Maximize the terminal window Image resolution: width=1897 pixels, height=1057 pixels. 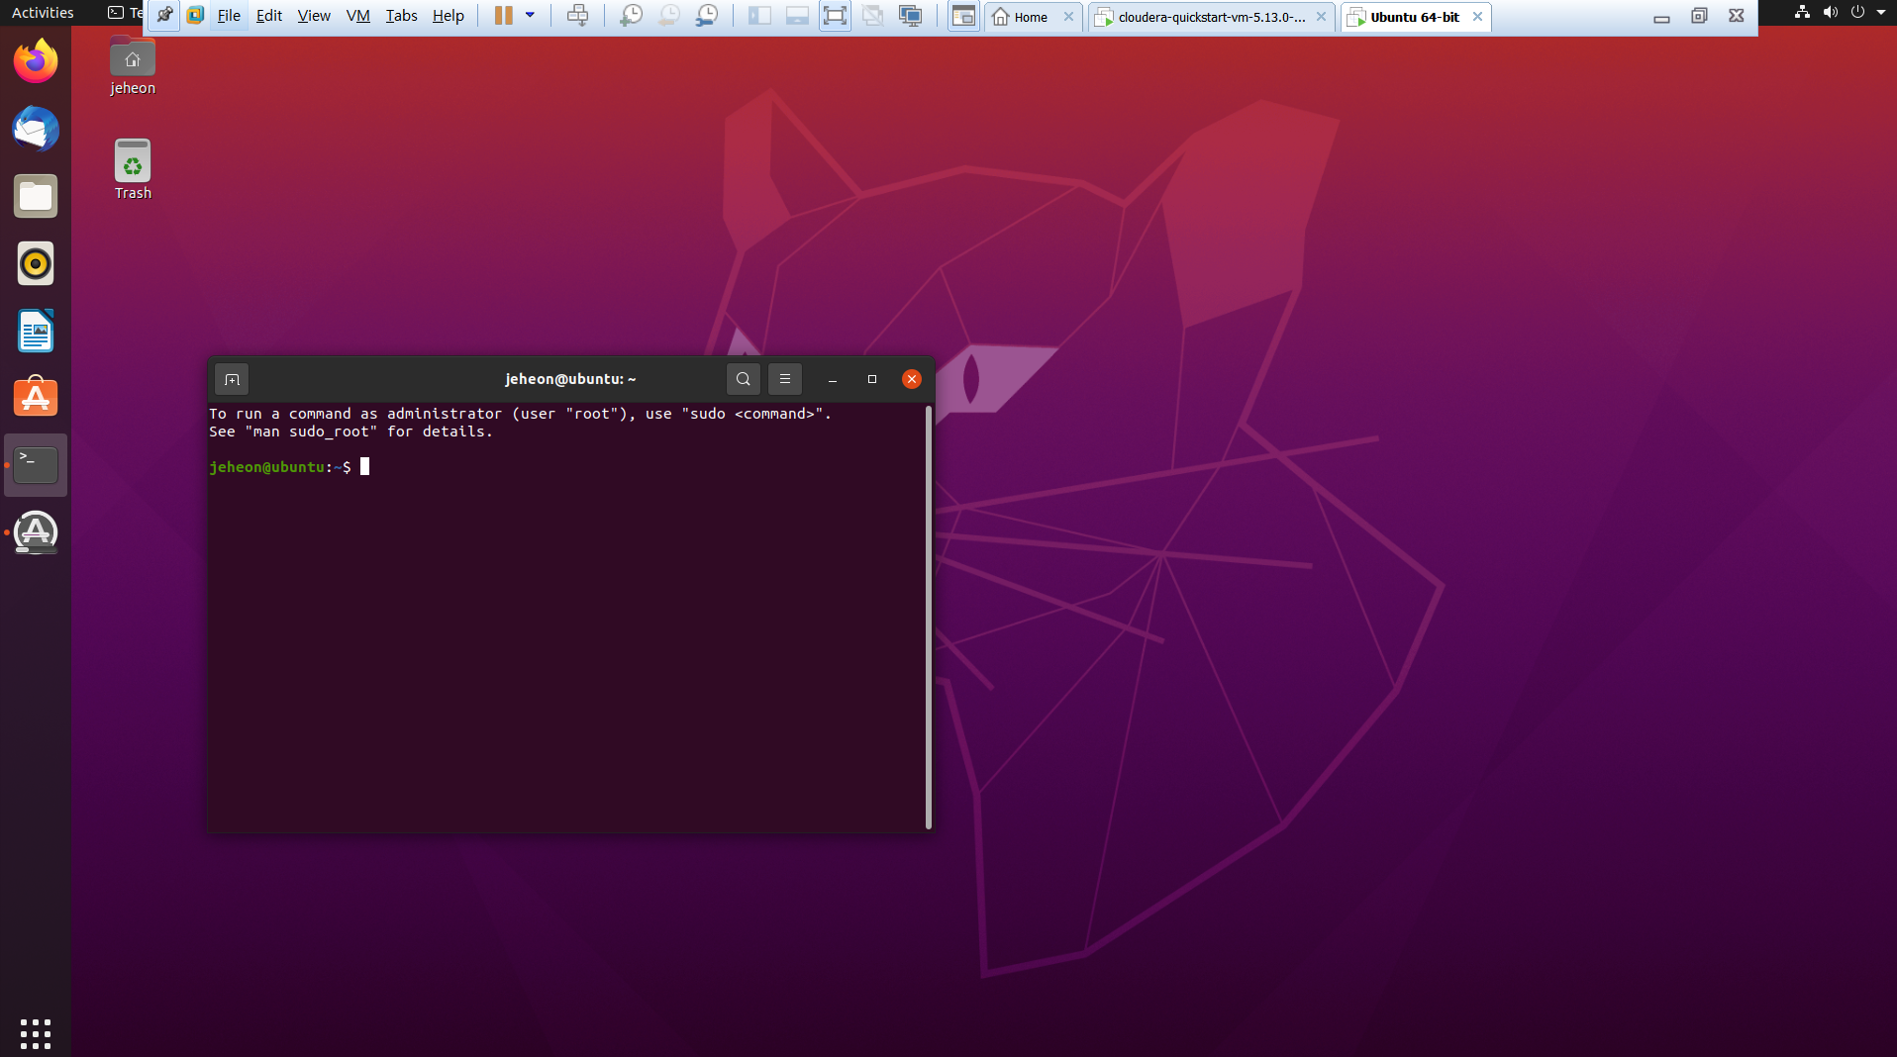point(872,379)
